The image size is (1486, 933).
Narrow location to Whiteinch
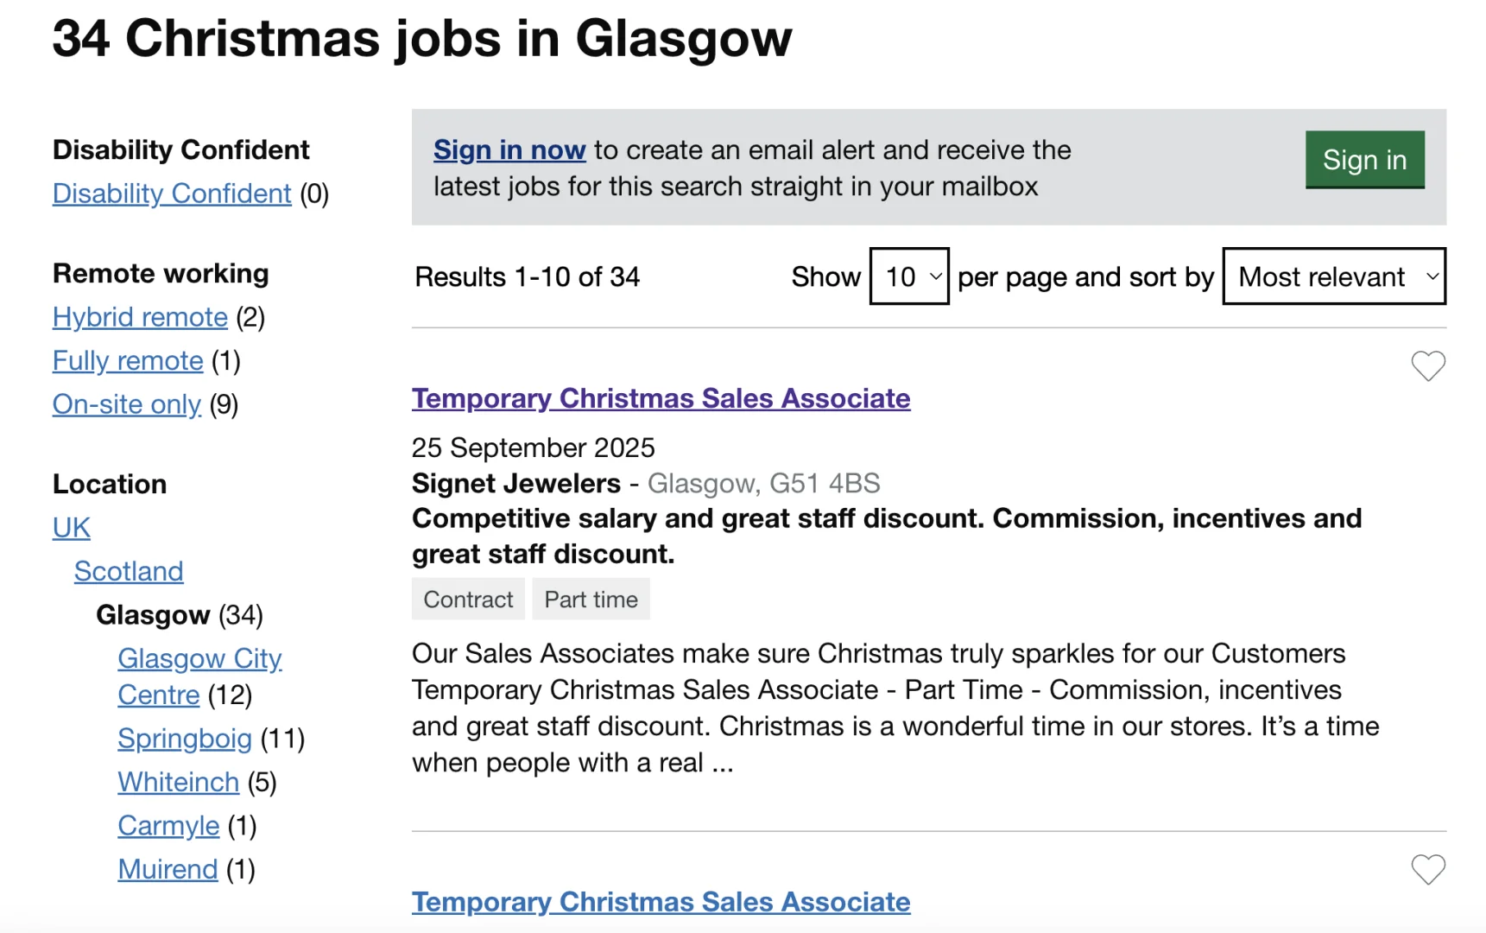point(178,782)
